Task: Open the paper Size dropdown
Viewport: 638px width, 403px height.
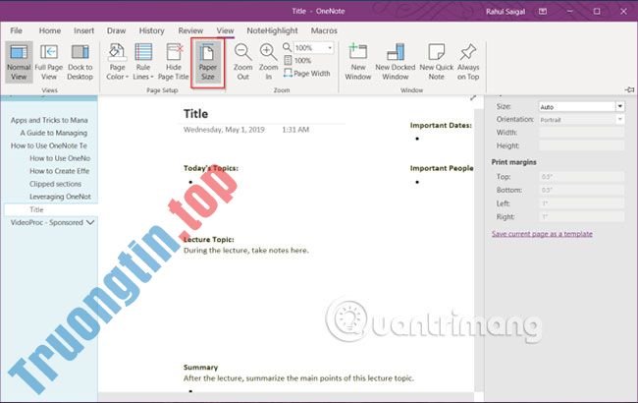Action: pos(619,107)
